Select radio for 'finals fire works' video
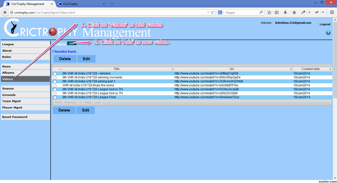Image resolution: width=337 pixels, height=183 pixels. click(55, 86)
